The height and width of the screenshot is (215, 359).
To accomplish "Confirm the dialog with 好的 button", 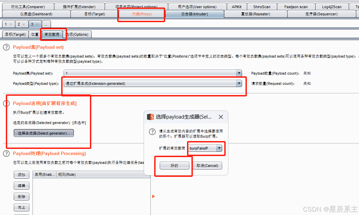I will [x=174, y=166].
